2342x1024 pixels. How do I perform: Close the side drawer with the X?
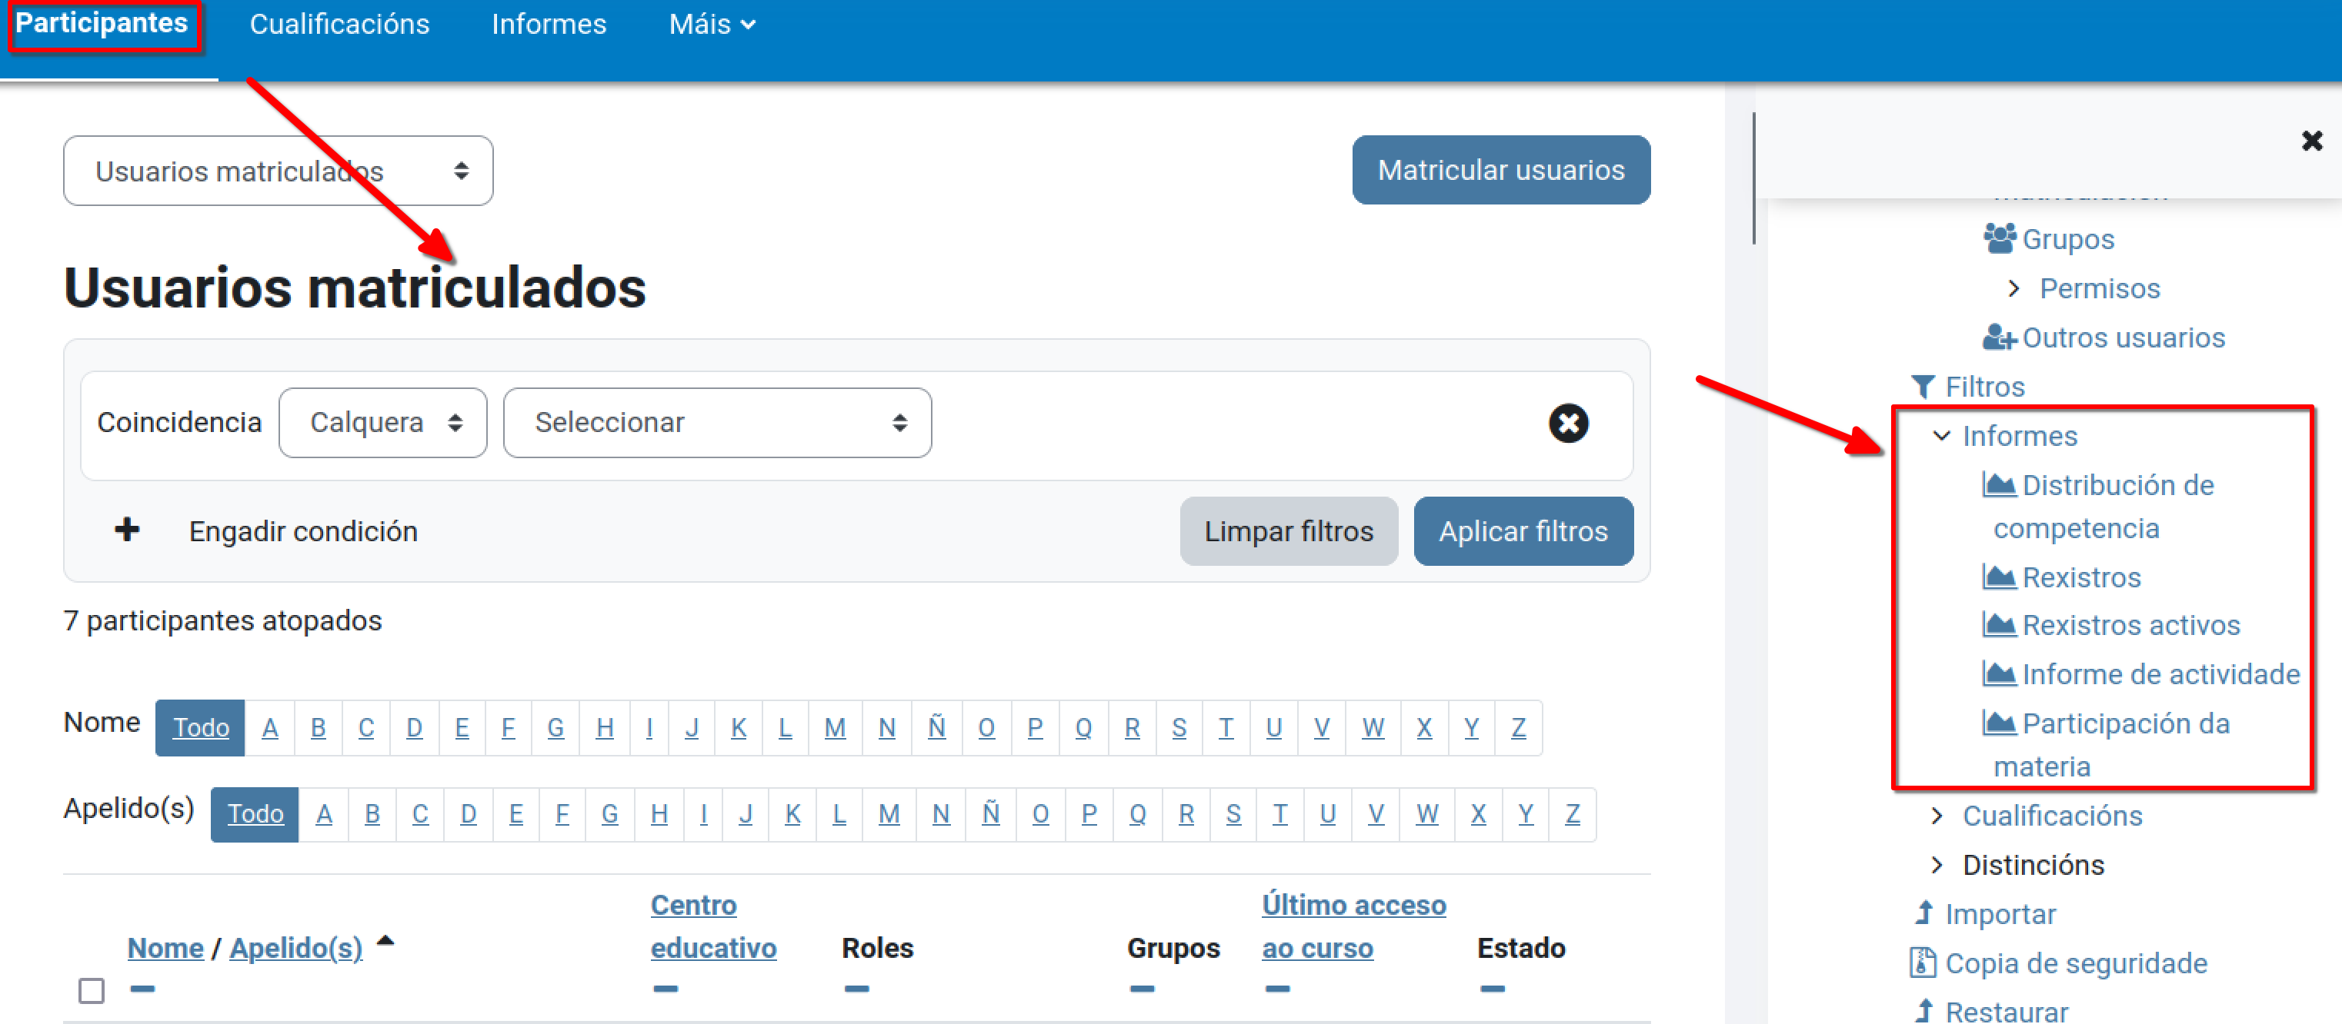pos(2311,141)
